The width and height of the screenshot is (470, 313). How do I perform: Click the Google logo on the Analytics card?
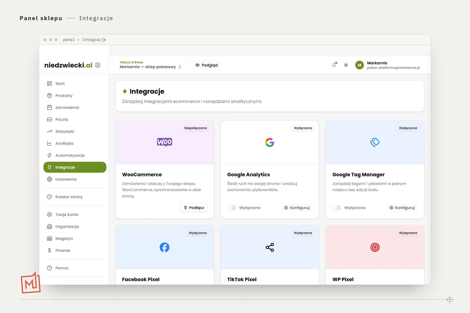270,142
